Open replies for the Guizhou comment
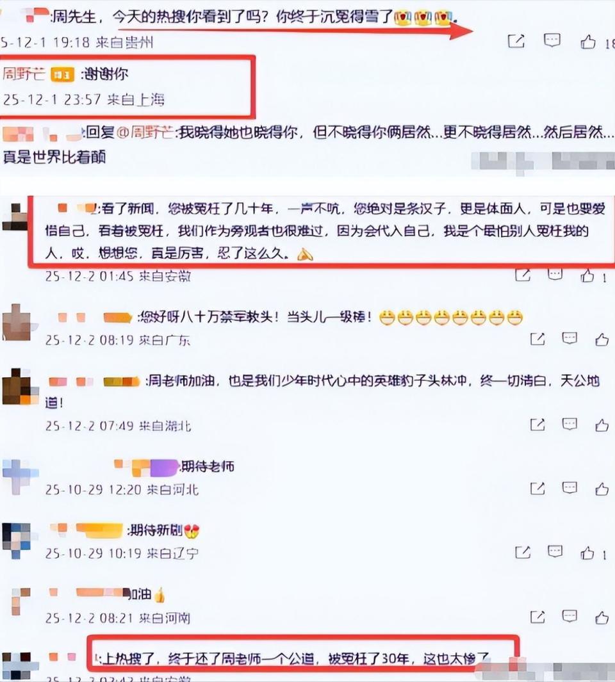Viewport: 615px width, 682px height. (x=552, y=41)
